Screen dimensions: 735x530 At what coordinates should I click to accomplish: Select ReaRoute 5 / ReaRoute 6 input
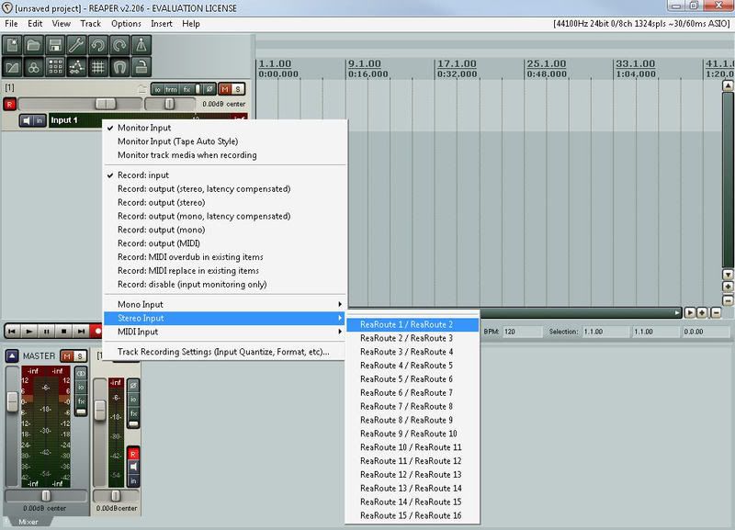coord(406,379)
